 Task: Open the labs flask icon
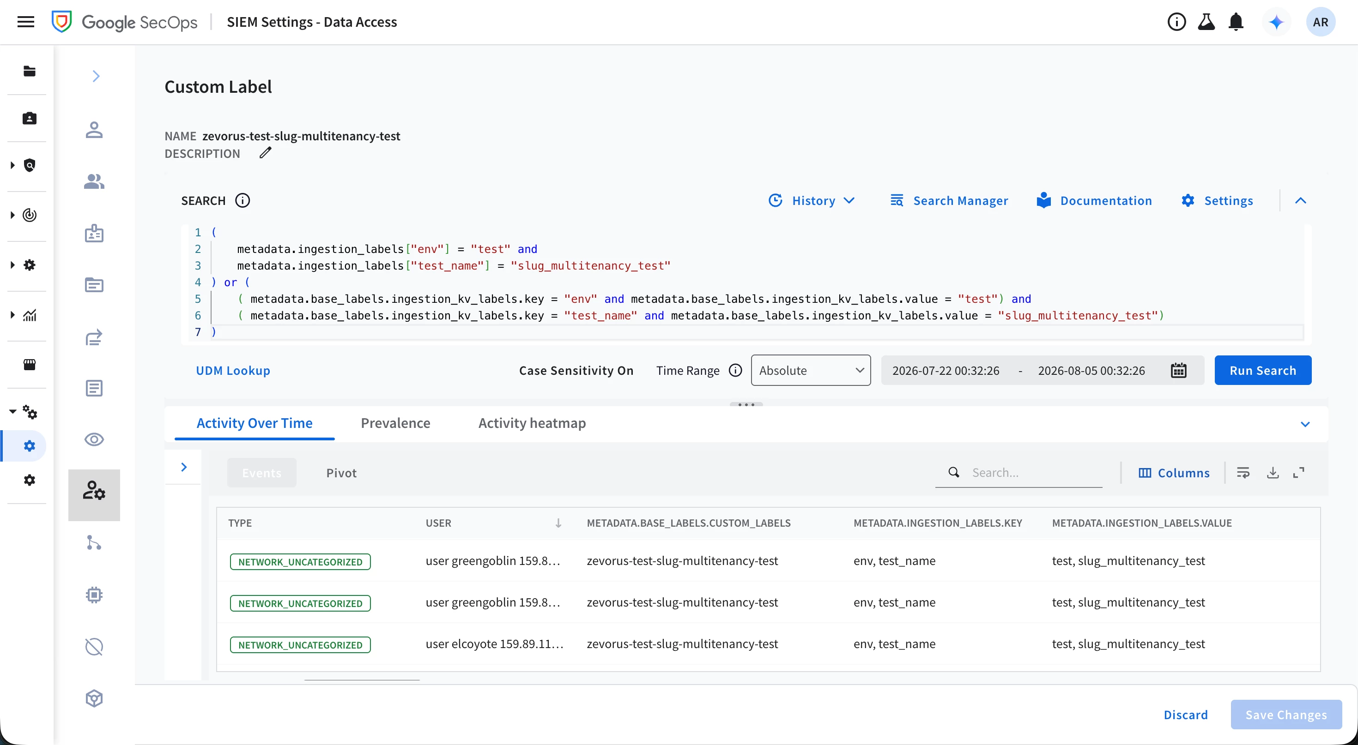(1206, 22)
